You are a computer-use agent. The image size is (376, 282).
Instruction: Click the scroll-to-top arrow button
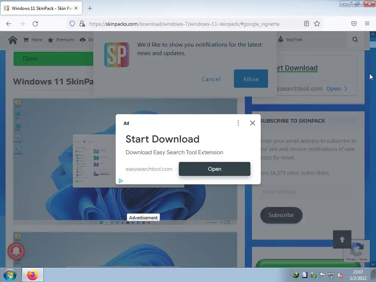(342, 239)
